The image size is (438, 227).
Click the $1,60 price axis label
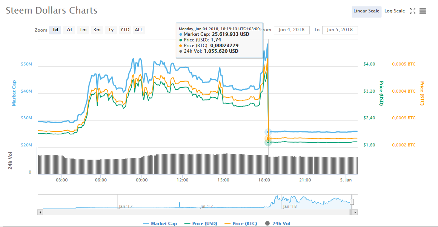tap(369, 145)
